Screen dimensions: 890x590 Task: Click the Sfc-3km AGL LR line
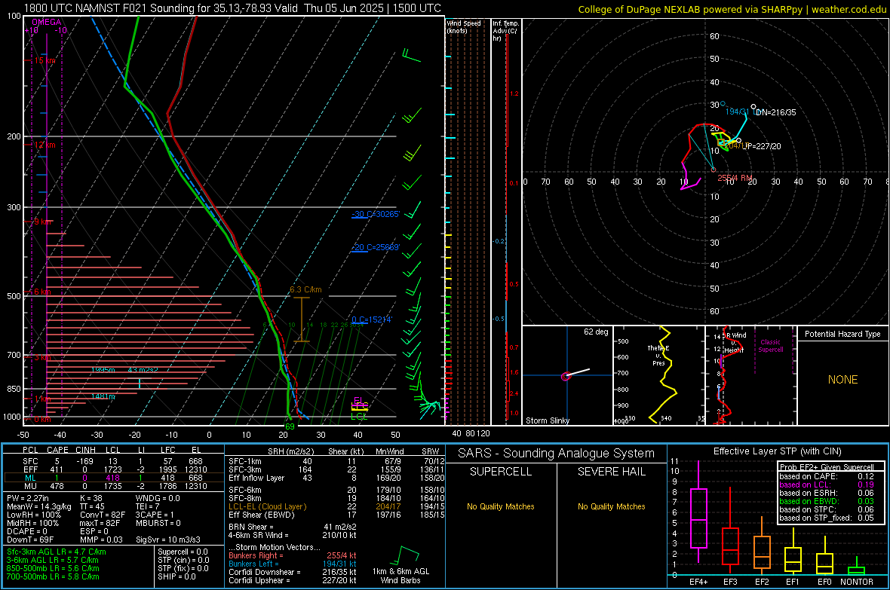pyautogui.click(x=57, y=552)
